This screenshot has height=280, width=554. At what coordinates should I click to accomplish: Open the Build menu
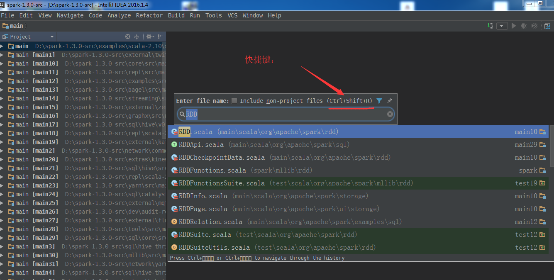coord(176,15)
